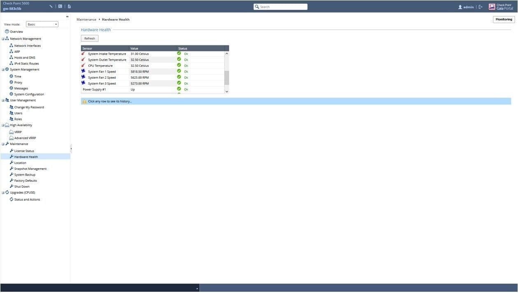This screenshot has width=518, height=293.
Task: Click the admin user icon
Action: coord(460,7)
